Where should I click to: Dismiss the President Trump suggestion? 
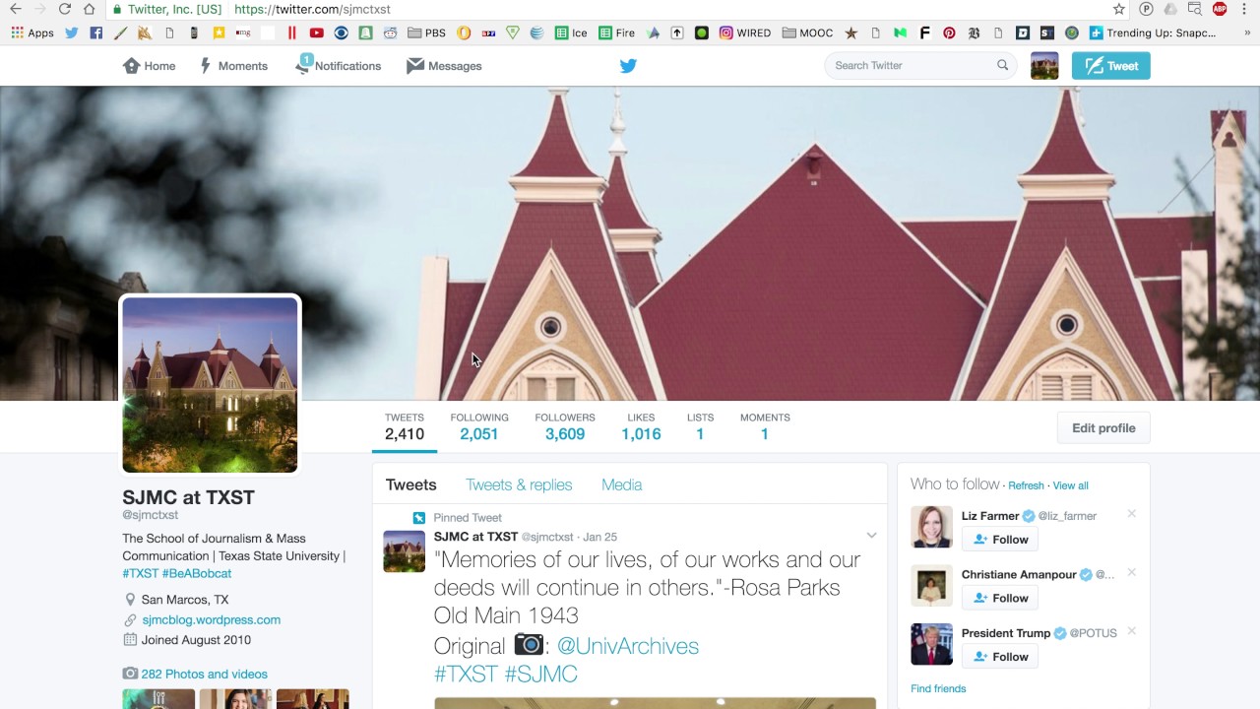pos(1132,631)
